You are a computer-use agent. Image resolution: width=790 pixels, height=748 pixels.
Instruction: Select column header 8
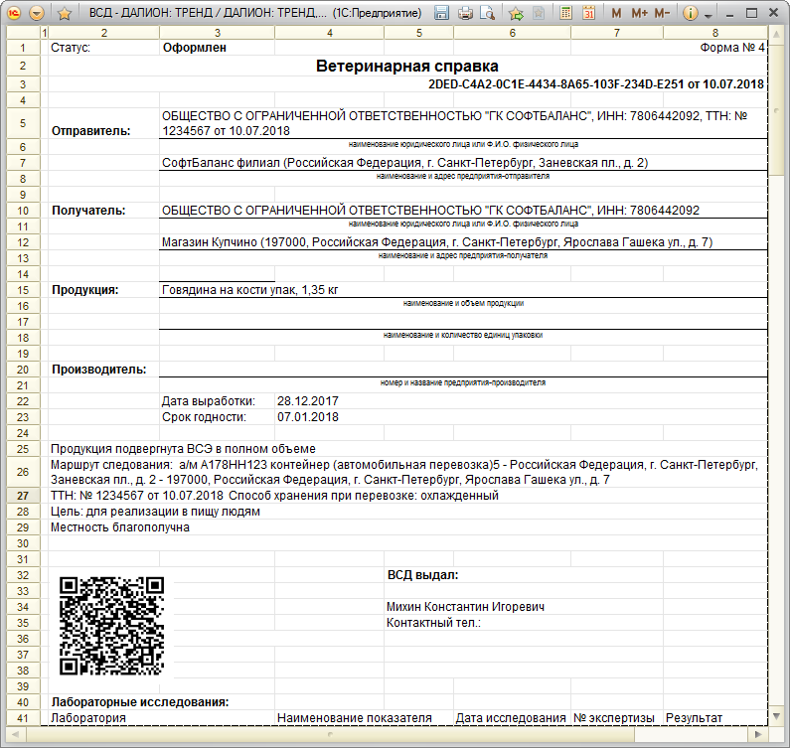click(x=714, y=33)
